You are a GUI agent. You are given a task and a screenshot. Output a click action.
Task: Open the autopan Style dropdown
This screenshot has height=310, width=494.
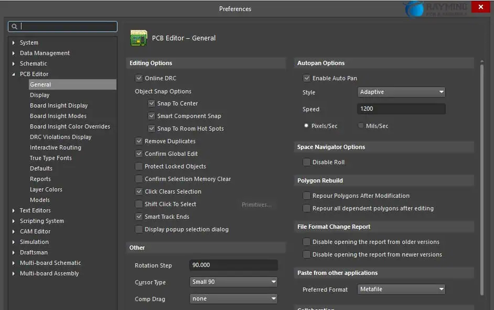pyautogui.click(x=401, y=92)
